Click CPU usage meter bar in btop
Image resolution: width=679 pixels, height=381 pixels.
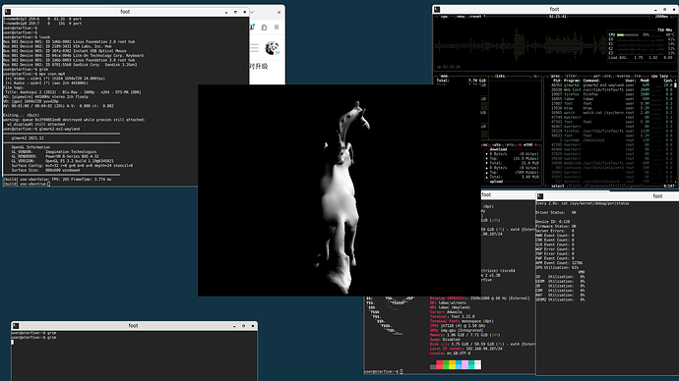click(x=628, y=34)
